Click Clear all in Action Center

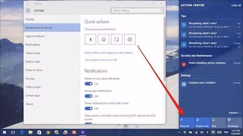(236, 5)
